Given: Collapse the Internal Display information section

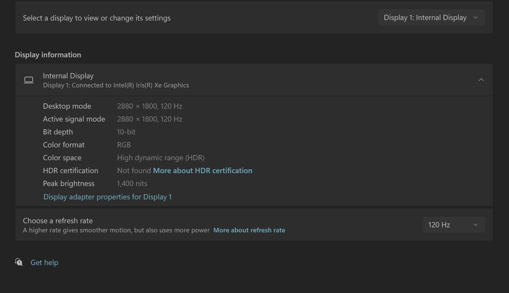Looking at the screenshot, I should pos(481,80).
